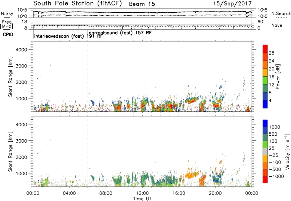Click the grey segment of the Velocity color bar
291x201 pixels.
coord(265,151)
